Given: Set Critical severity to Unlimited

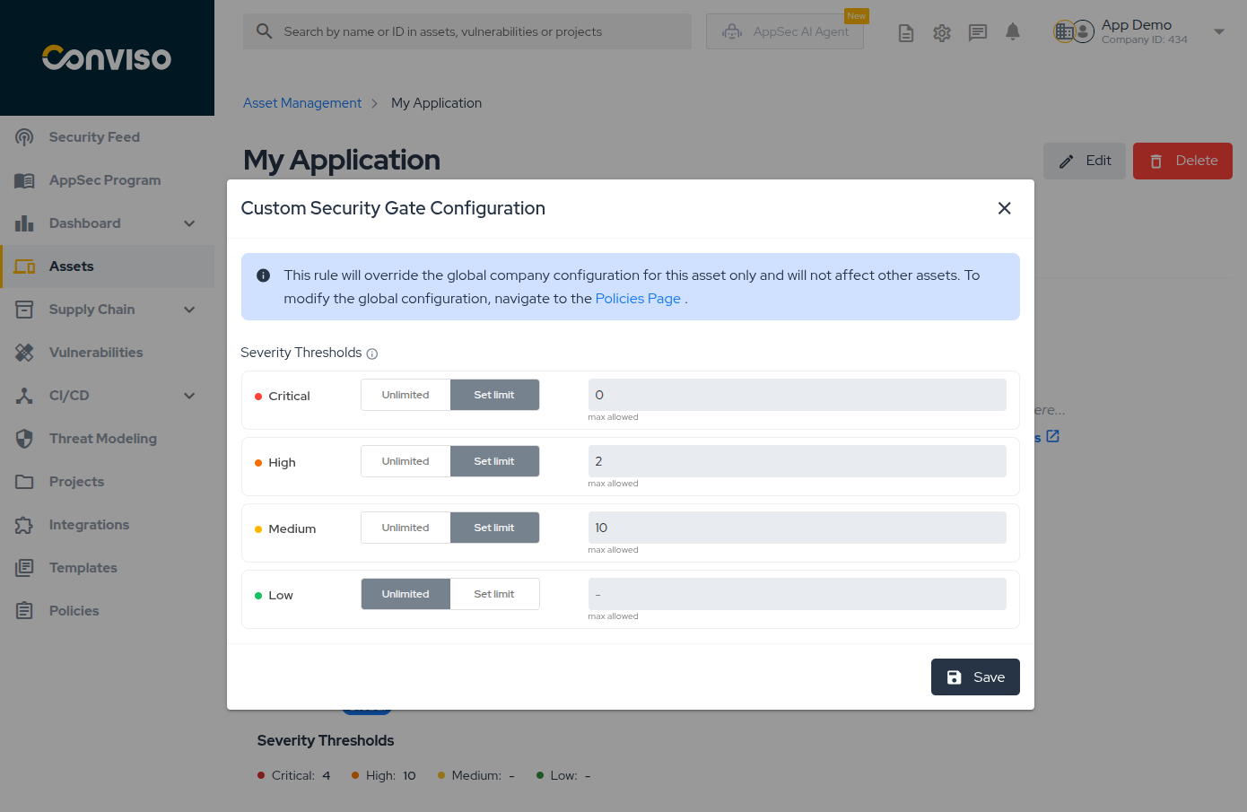Looking at the screenshot, I should pos(405,395).
